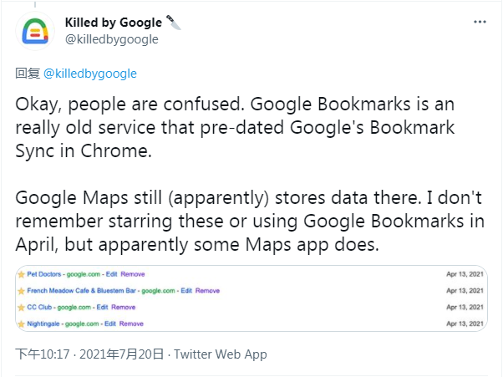Click the star icon beside CC Club
The height and width of the screenshot is (377, 503).
[21, 307]
